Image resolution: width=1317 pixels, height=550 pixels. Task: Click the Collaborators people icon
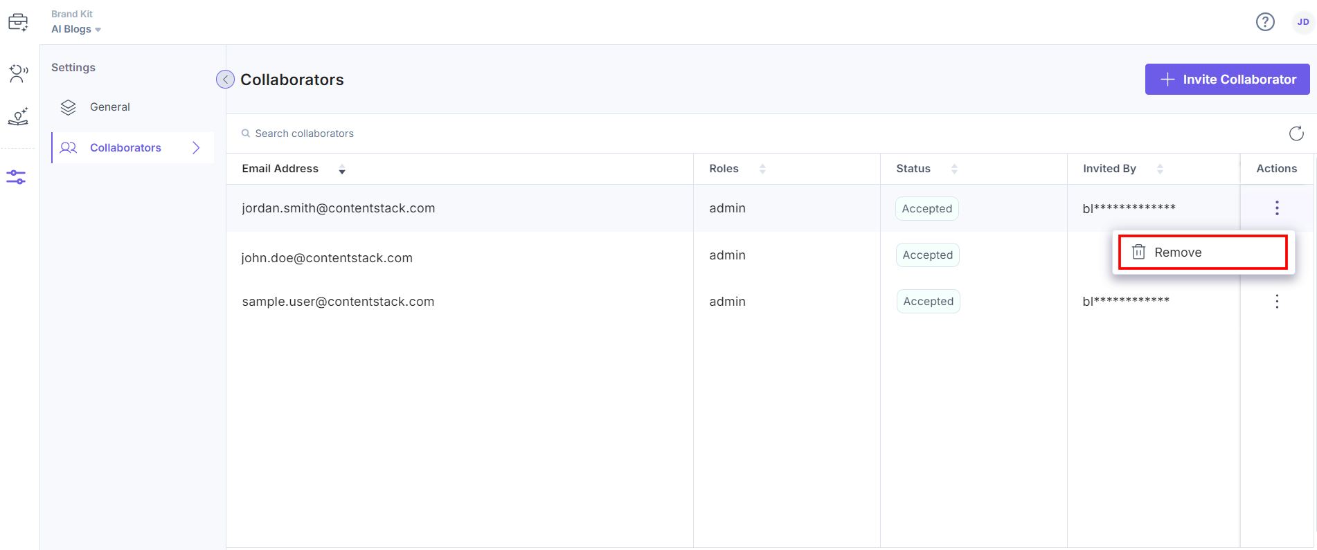[x=69, y=148]
